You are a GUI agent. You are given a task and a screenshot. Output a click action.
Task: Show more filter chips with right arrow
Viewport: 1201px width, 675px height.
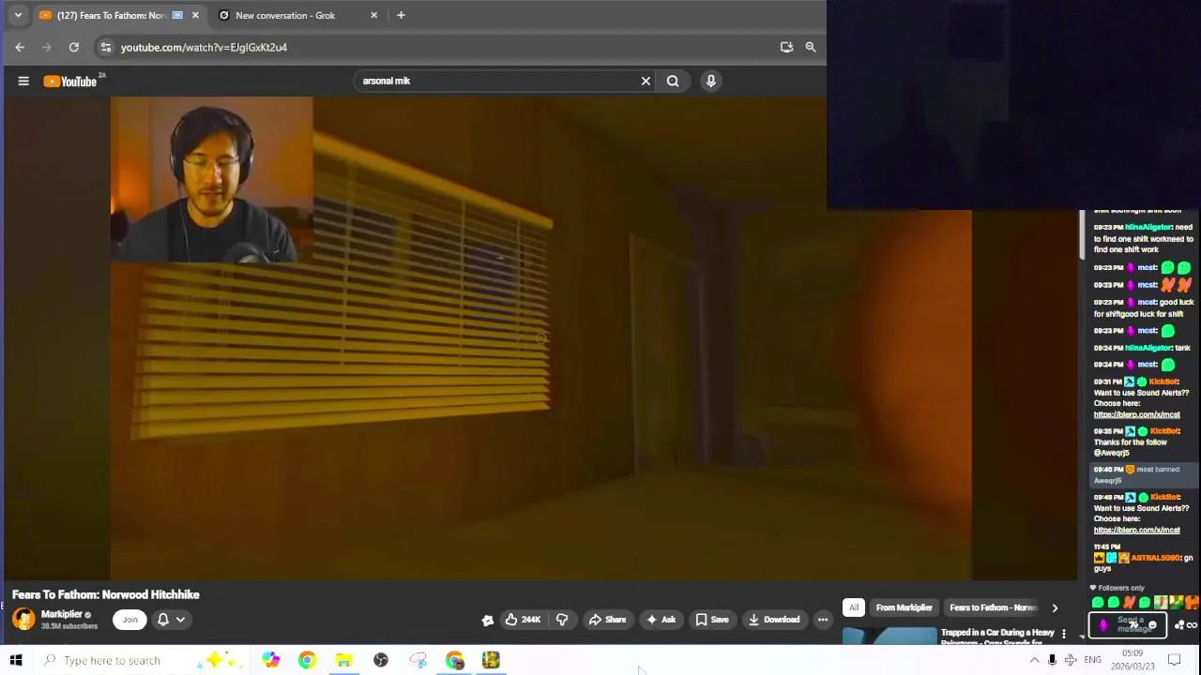(x=1055, y=607)
